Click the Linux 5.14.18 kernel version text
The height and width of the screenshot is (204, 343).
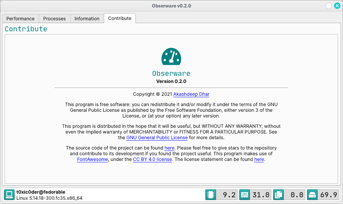(49, 198)
